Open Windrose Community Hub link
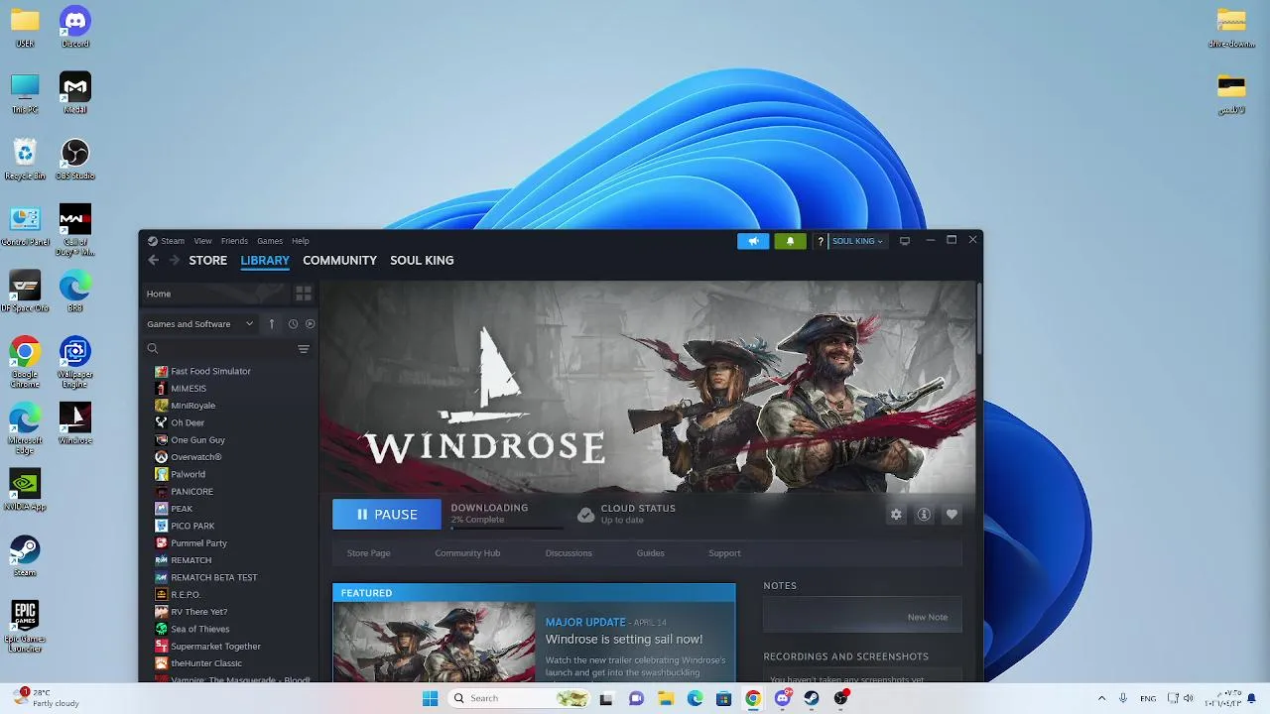 click(467, 553)
